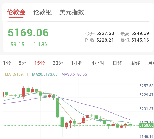Tap the green 5169.06 price tag on axis
The image size is (154, 139).
[147, 125]
